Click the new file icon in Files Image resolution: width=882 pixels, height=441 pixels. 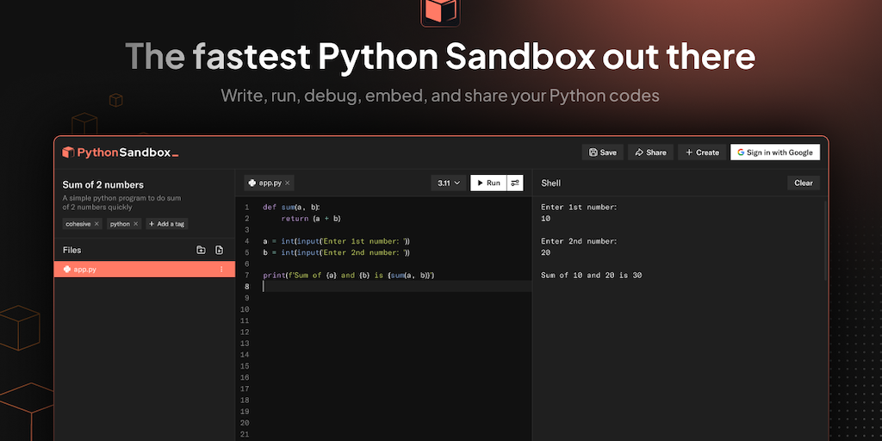click(x=219, y=250)
